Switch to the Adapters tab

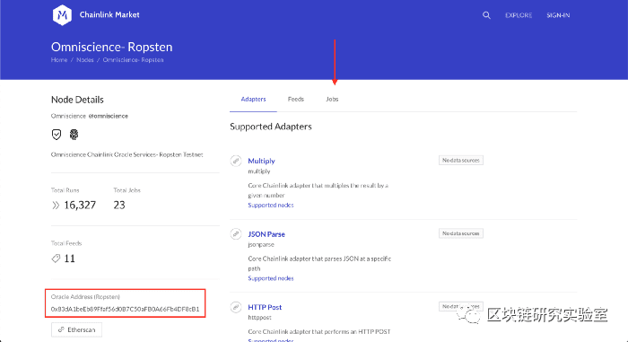coord(253,99)
